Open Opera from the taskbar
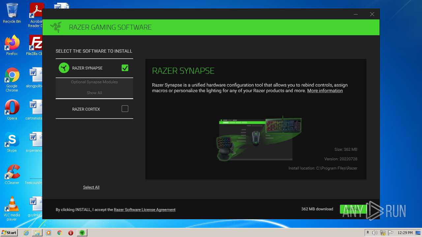 (71, 233)
